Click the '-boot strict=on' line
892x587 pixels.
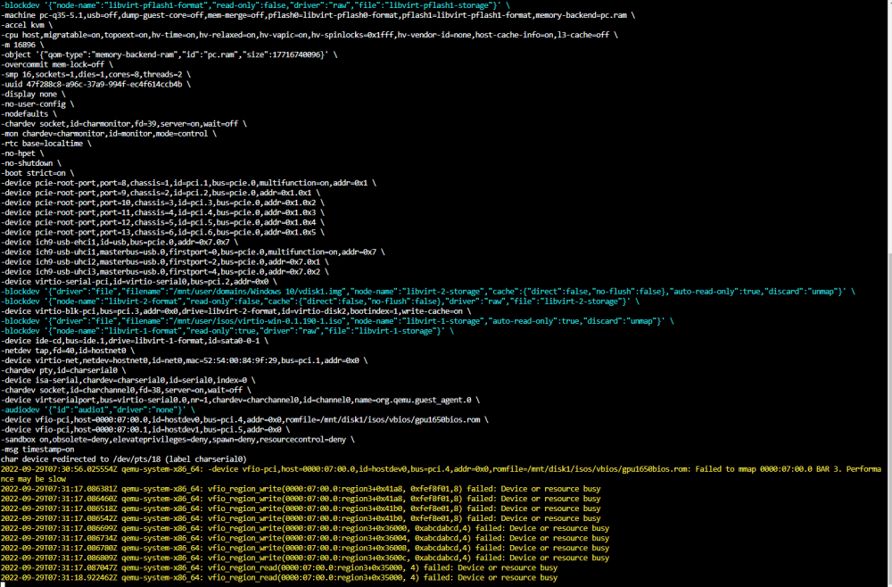[37, 173]
